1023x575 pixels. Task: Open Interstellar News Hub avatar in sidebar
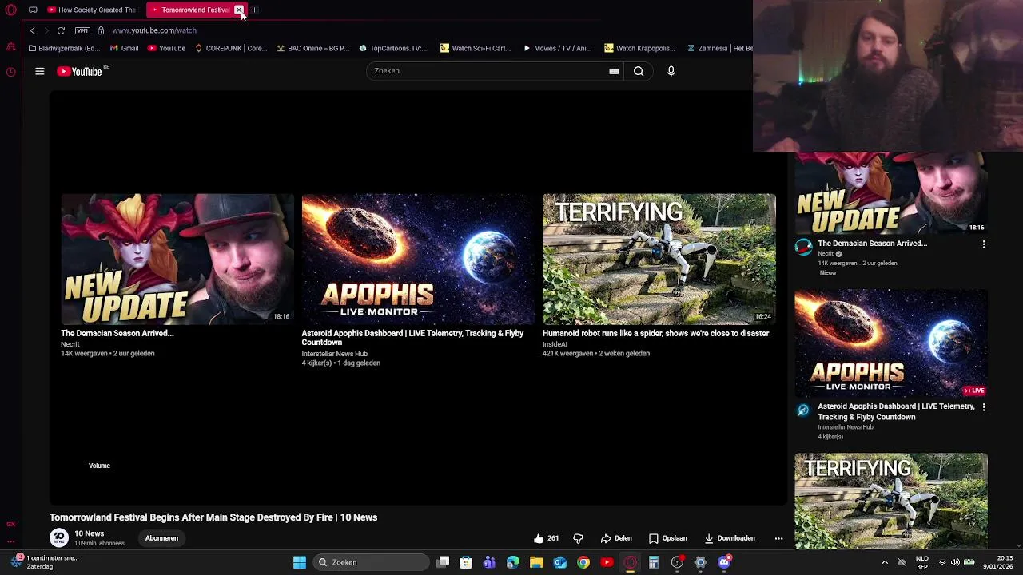point(803,410)
